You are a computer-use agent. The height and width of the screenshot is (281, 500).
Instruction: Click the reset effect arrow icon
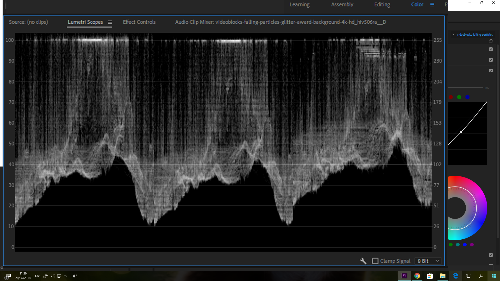(x=491, y=41)
